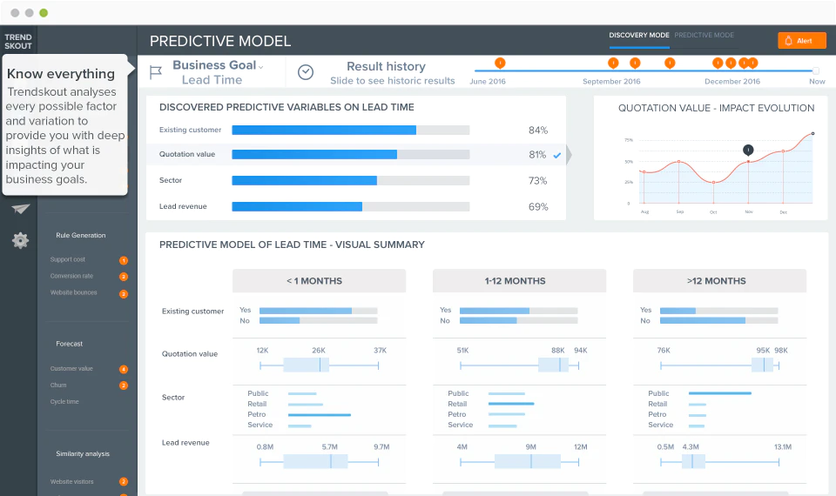The image size is (836, 496).
Task: Click the clock checkmark Result history icon
Action: tap(306, 72)
